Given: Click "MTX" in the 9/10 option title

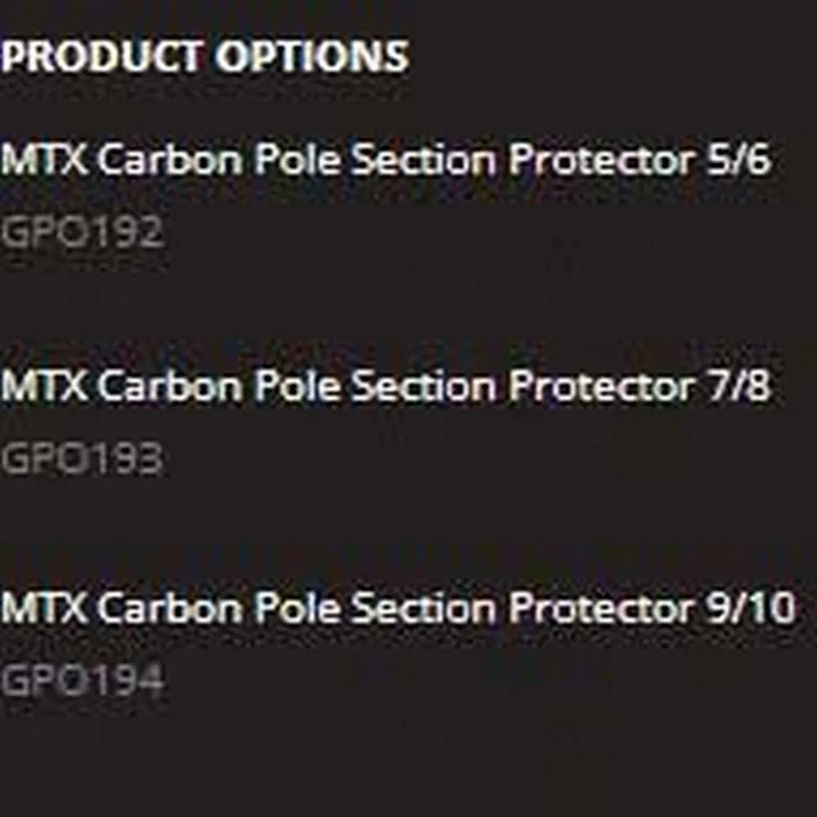Looking at the screenshot, I should 44,609.
